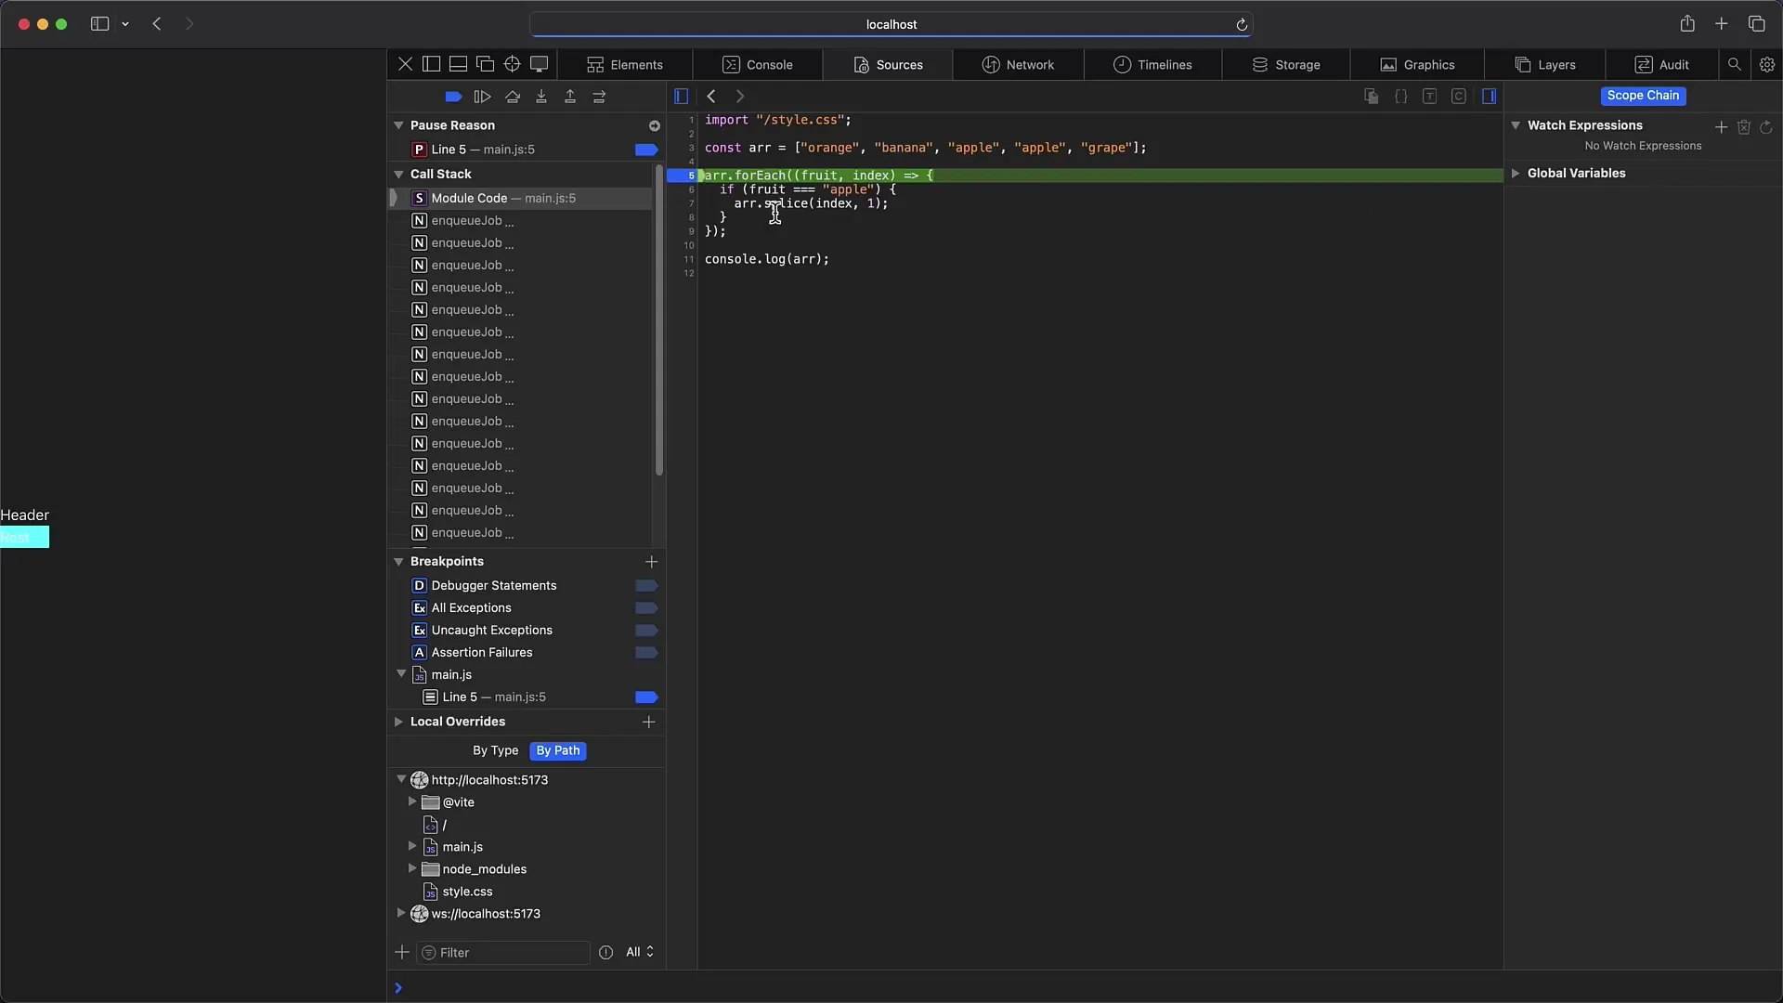The height and width of the screenshot is (1003, 1783).
Task: Clear all watch expressions
Action: pos(1744,126)
